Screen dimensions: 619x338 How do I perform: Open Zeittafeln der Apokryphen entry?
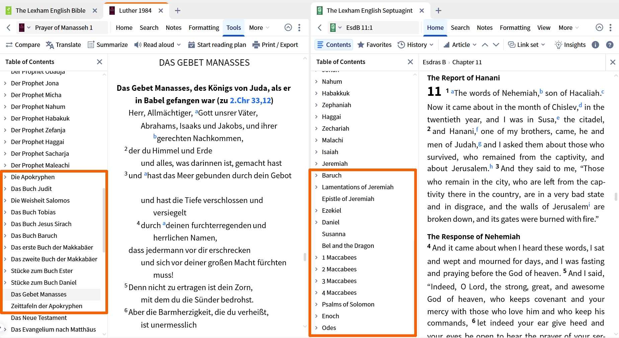[x=47, y=306]
